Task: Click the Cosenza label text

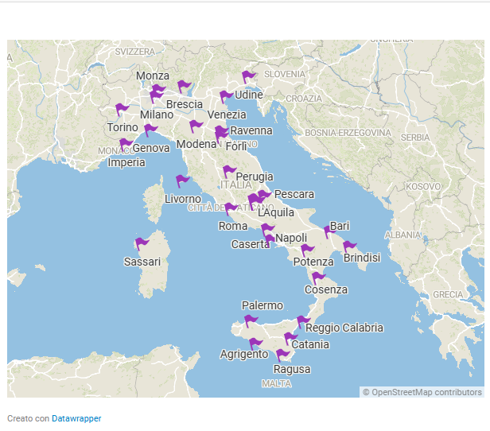Action: (326, 289)
